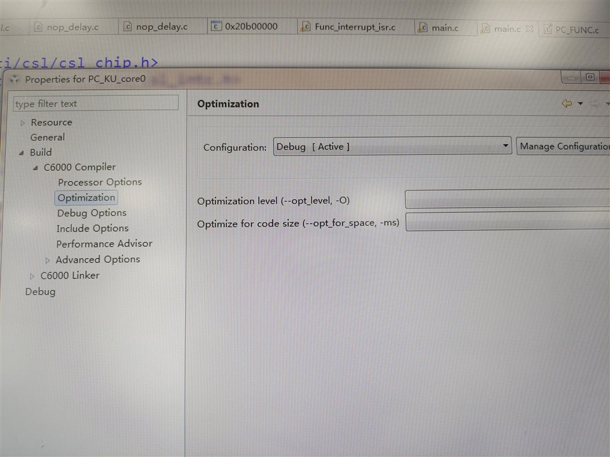
Task: Open Processor Options page
Action: coord(100,182)
